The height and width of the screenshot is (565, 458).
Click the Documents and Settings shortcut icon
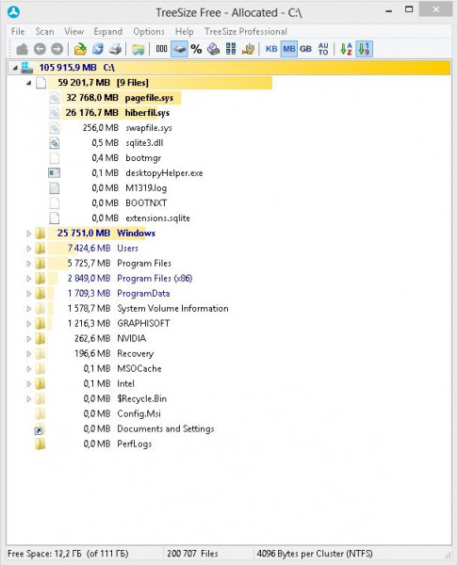click(40, 429)
